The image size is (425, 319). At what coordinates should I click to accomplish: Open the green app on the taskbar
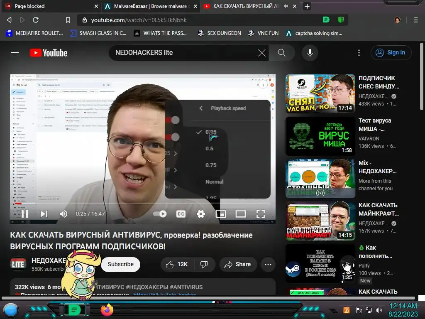[x=74, y=310]
